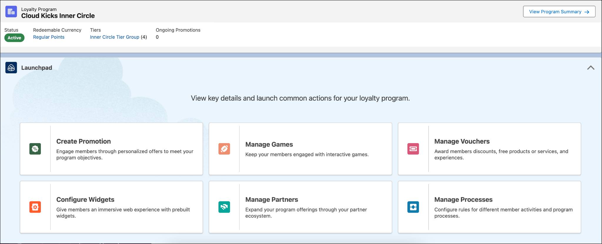This screenshot has height=244, width=602.
Task: Select the Manage Partners card title
Action: pos(272,199)
